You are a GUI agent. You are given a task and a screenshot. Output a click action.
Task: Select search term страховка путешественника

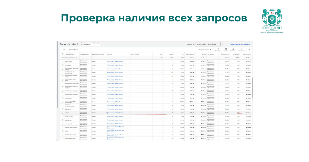70,106
